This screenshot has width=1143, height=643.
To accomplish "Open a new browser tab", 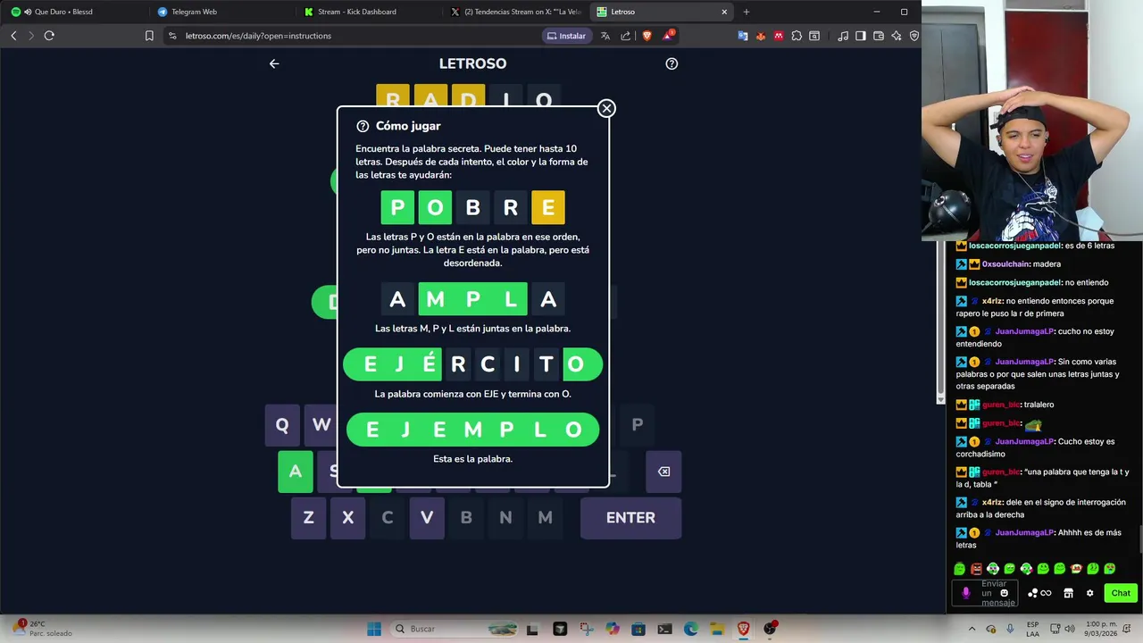I will tap(747, 12).
